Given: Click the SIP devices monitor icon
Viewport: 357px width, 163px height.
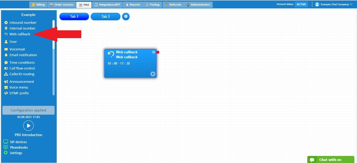Looking at the screenshot, I should 5,142.
